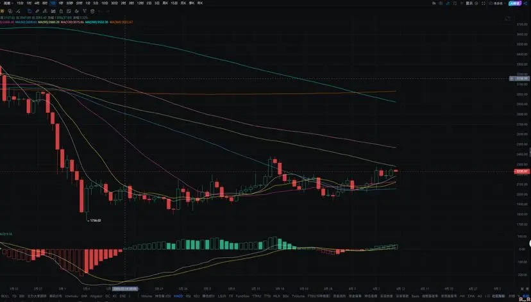Toggle the Volume sub-indicator
The height and width of the screenshot is (302, 531).
[146, 296]
